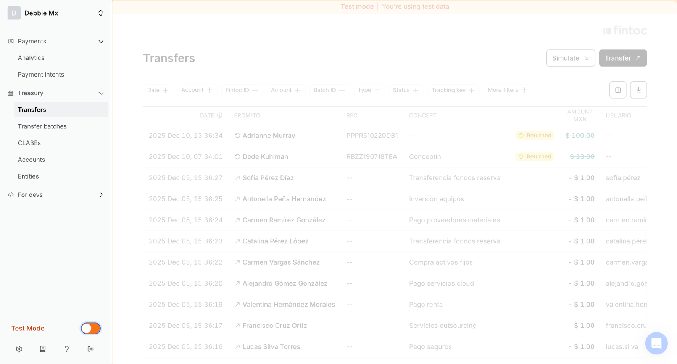This screenshot has width=677, height=364.
Task: Add a Tracking key filter
Action: coord(453,90)
